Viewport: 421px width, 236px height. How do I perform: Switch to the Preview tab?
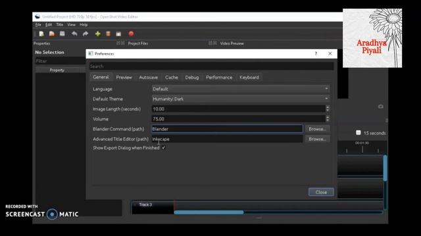click(x=124, y=77)
